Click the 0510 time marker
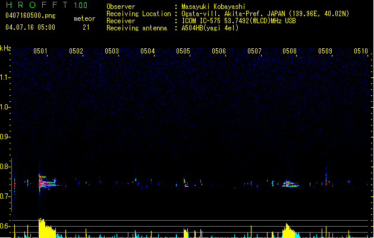 361,51
